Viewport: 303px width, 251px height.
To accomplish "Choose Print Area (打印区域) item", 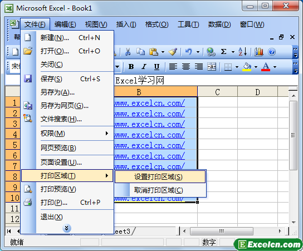I will [x=67, y=176].
